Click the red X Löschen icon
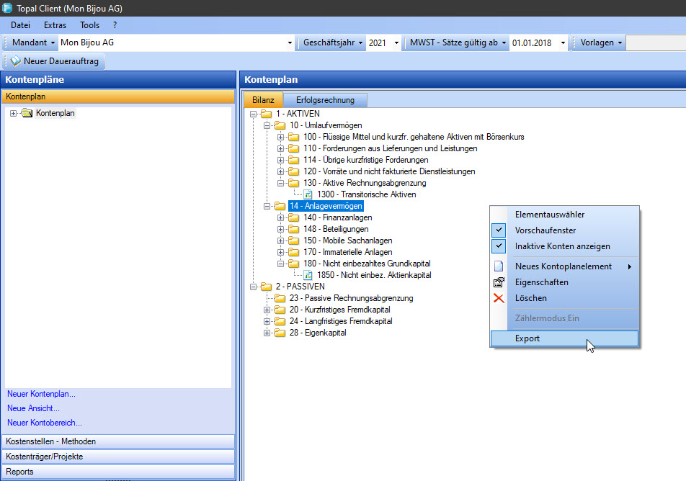This screenshot has width=686, height=481. 499,298
